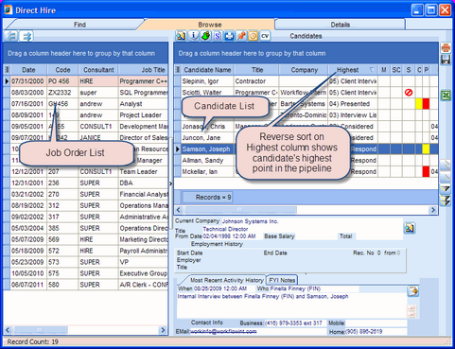Sort job orders by Date column header
Image resolution: width=455 pixels, height=349 pixels.
tap(28, 70)
